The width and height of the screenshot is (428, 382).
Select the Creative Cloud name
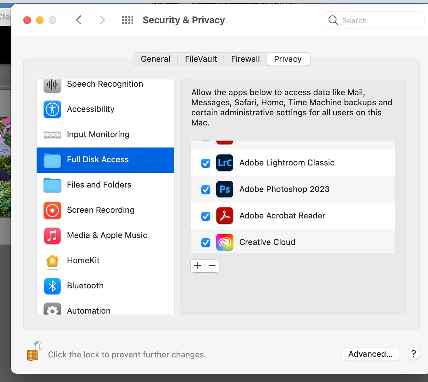[267, 242]
